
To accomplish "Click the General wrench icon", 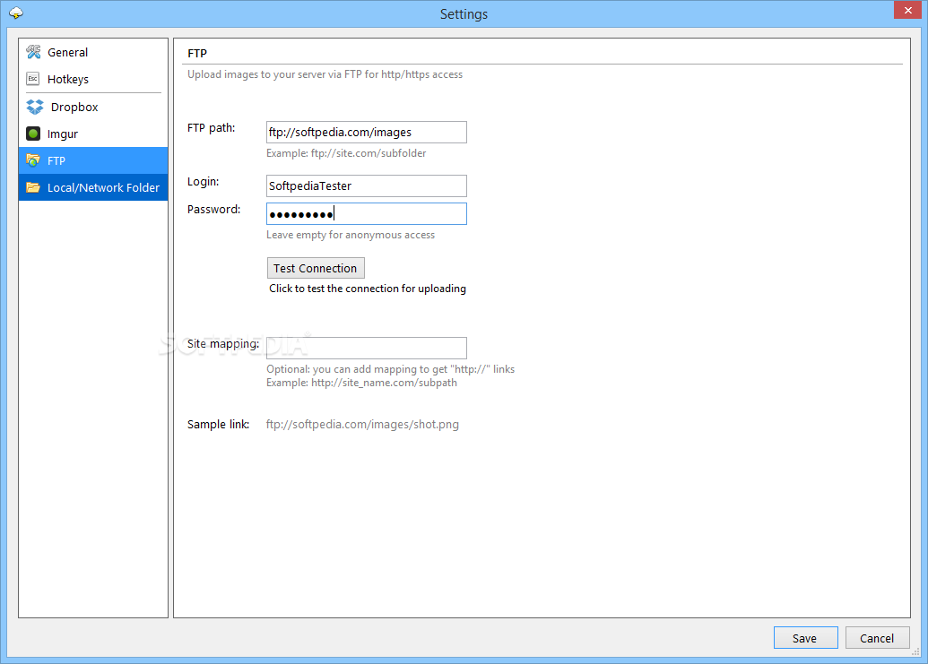I will click(33, 52).
